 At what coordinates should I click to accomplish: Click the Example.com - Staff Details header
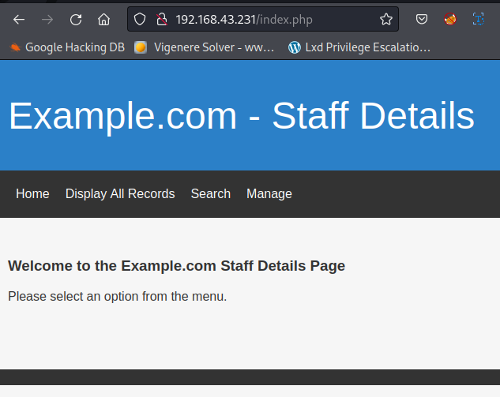[x=242, y=116]
